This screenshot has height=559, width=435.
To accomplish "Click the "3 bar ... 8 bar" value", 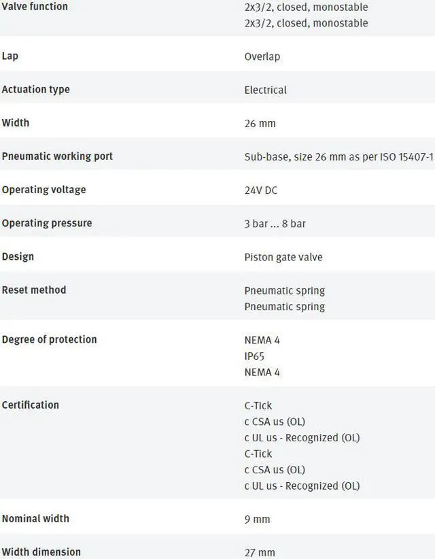I will 275,224.
